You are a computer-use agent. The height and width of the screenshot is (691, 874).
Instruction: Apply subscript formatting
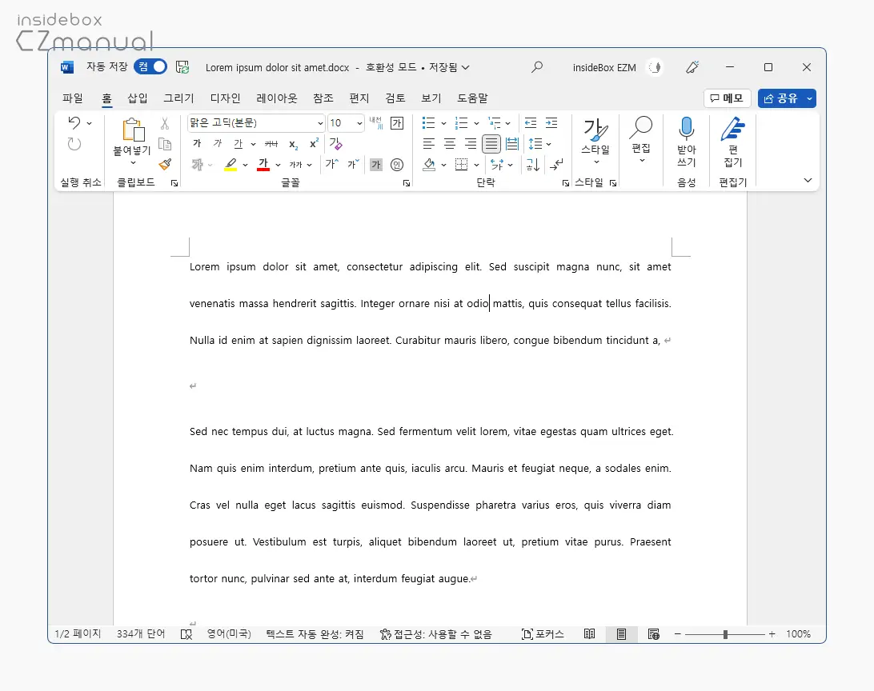(293, 144)
